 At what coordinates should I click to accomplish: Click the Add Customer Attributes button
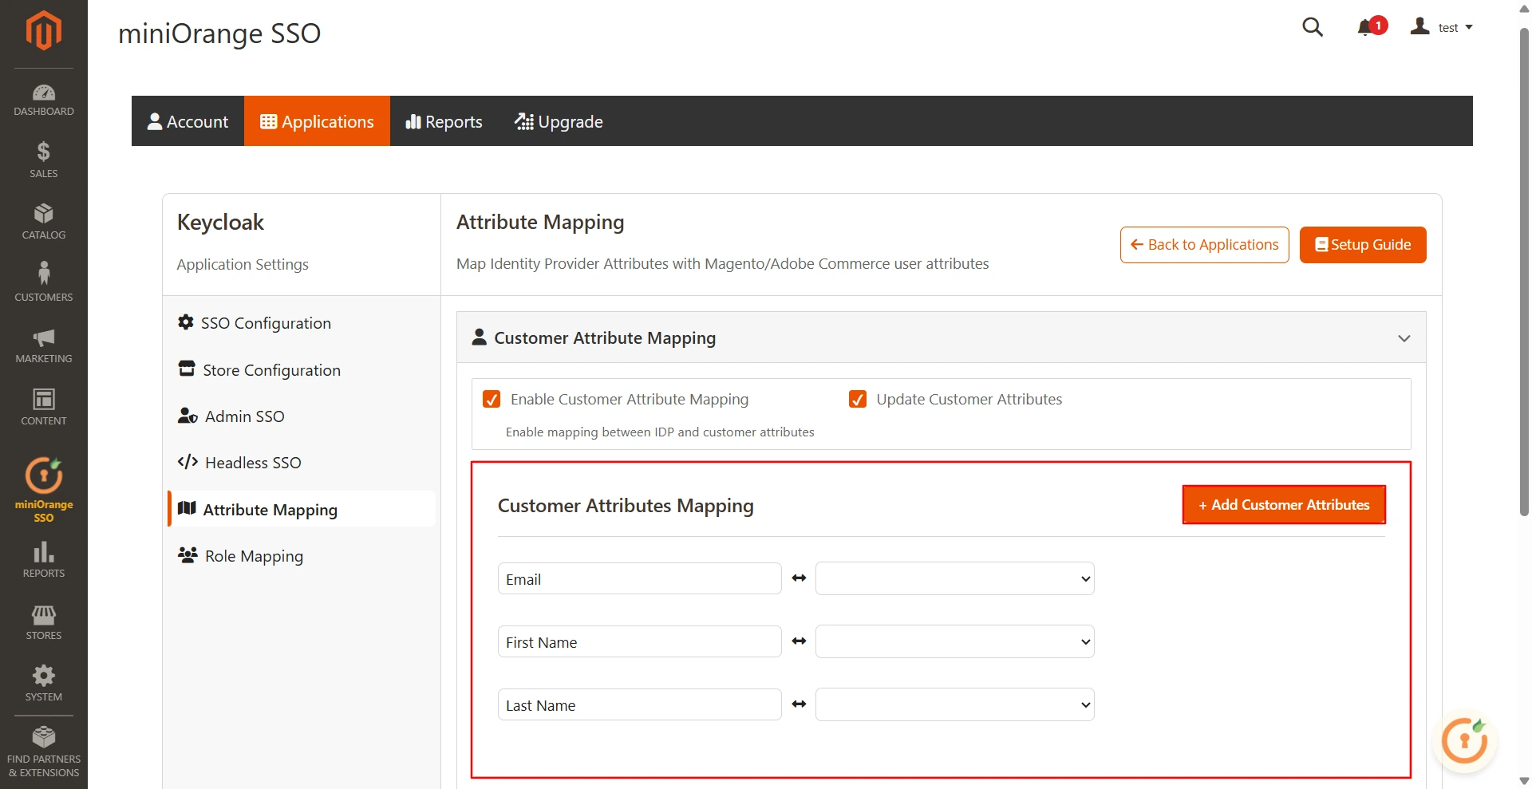pos(1282,504)
